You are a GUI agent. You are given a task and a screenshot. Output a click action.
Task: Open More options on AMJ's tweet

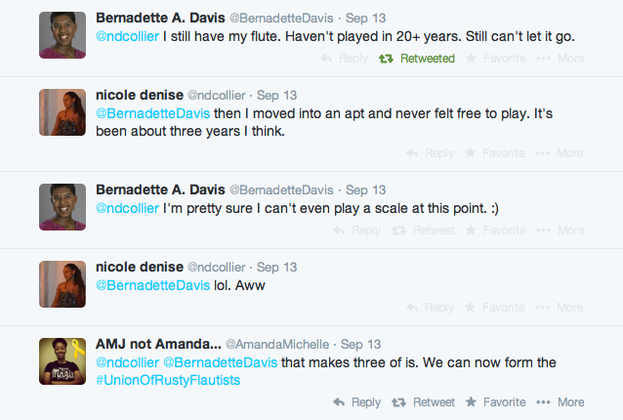pyautogui.click(x=561, y=401)
